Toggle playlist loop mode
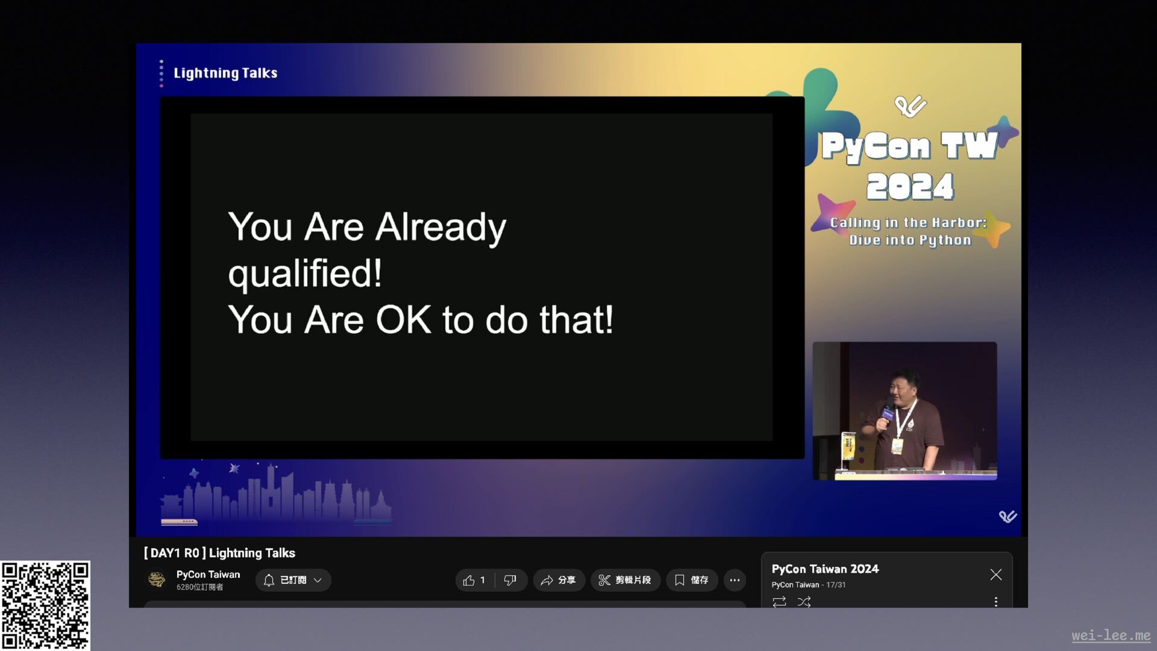This screenshot has height=651, width=1157. (779, 602)
